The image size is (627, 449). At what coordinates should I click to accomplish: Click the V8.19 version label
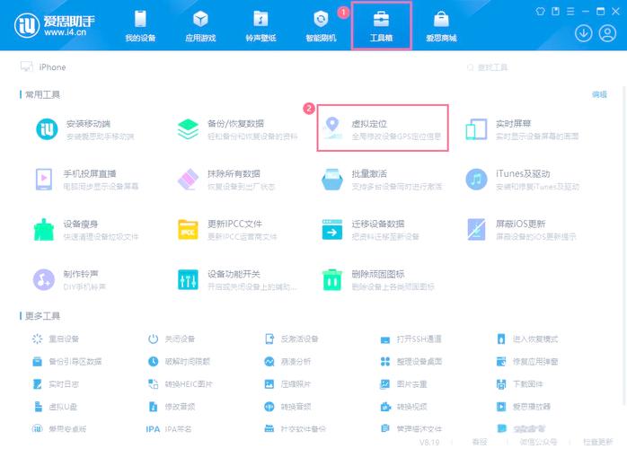pyautogui.click(x=429, y=442)
